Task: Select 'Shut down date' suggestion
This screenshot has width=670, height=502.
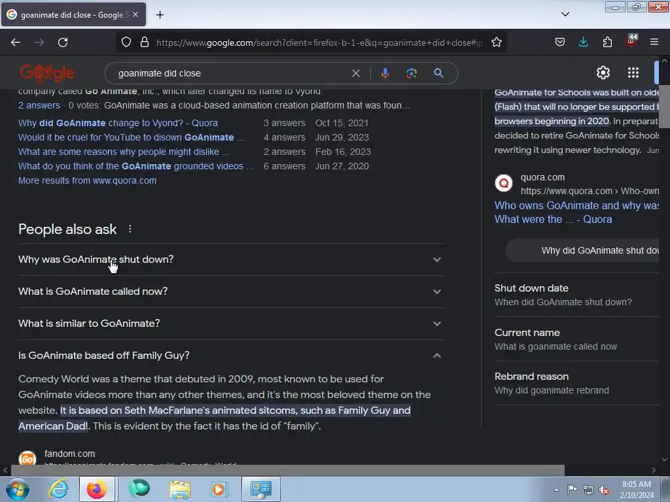Action: click(x=576, y=295)
